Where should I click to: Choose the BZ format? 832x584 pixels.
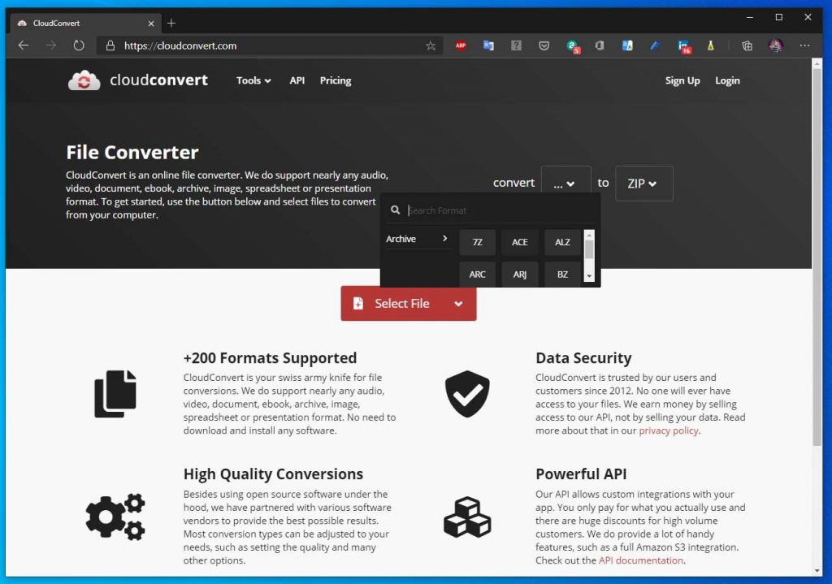[x=562, y=275]
